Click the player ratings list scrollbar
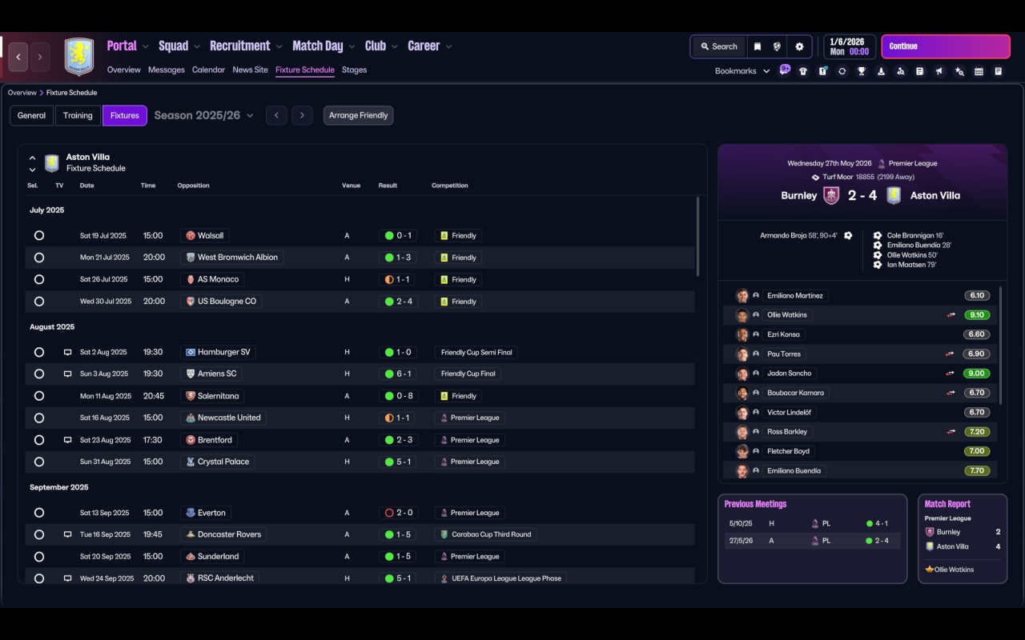Image resolution: width=1025 pixels, height=640 pixels. pyautogui.click(x=1001, y=346)
